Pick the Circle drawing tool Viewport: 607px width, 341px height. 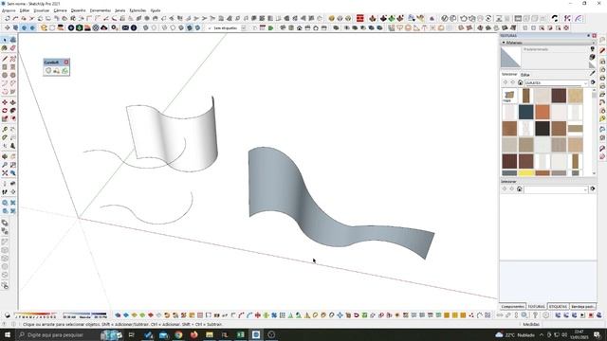coord(5,75)
